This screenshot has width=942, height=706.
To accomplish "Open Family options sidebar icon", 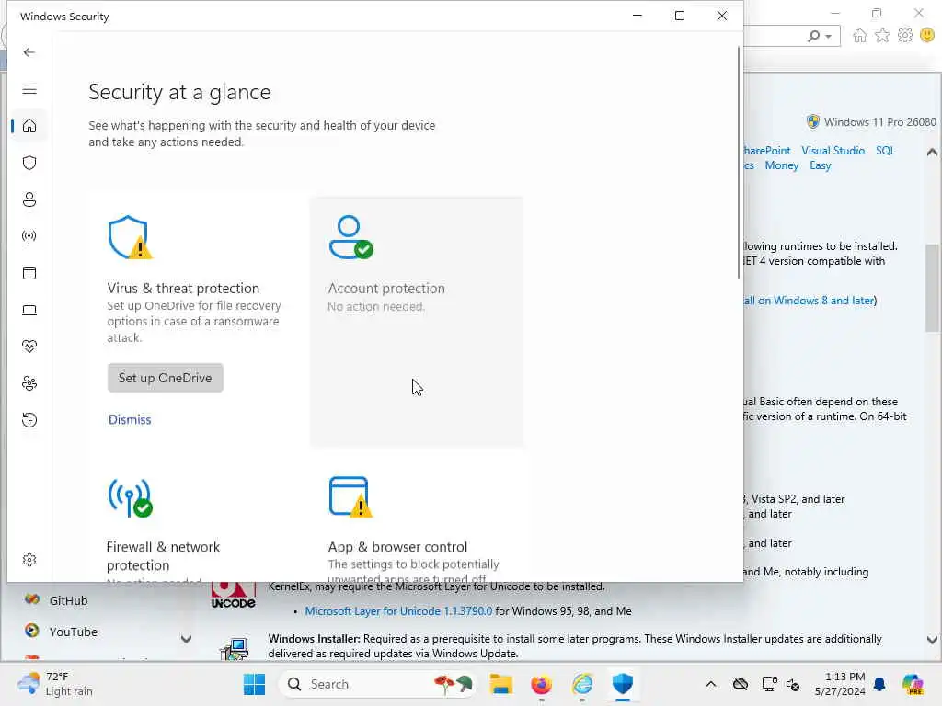I will 29,383.
